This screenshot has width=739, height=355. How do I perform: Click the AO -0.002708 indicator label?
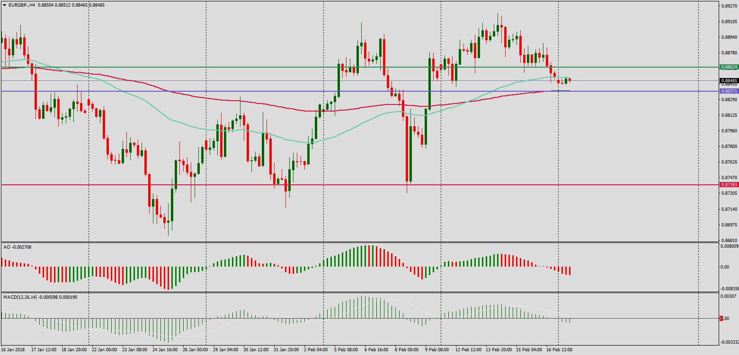click(14, 247)
